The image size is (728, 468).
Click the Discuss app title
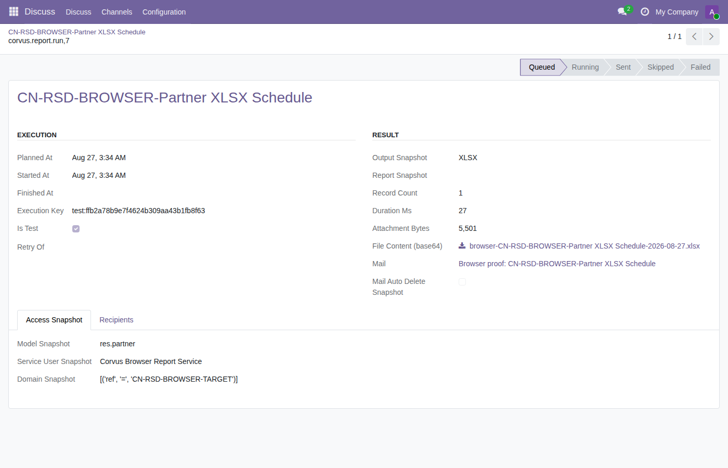point(40,11)
